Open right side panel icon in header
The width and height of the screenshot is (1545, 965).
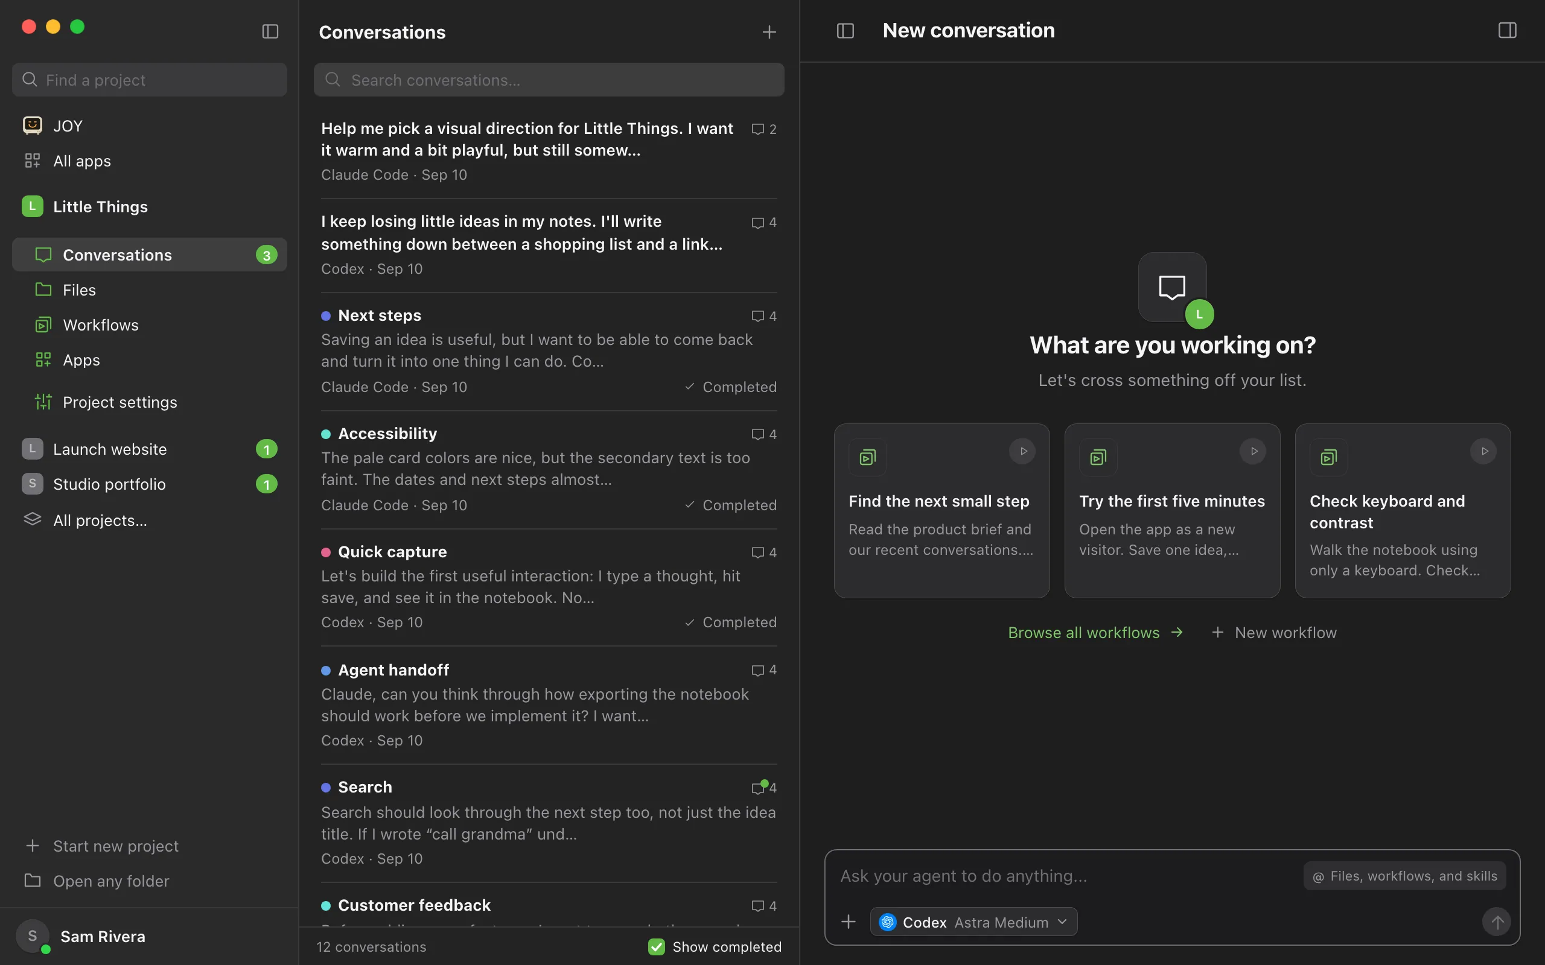[1508, 31]
